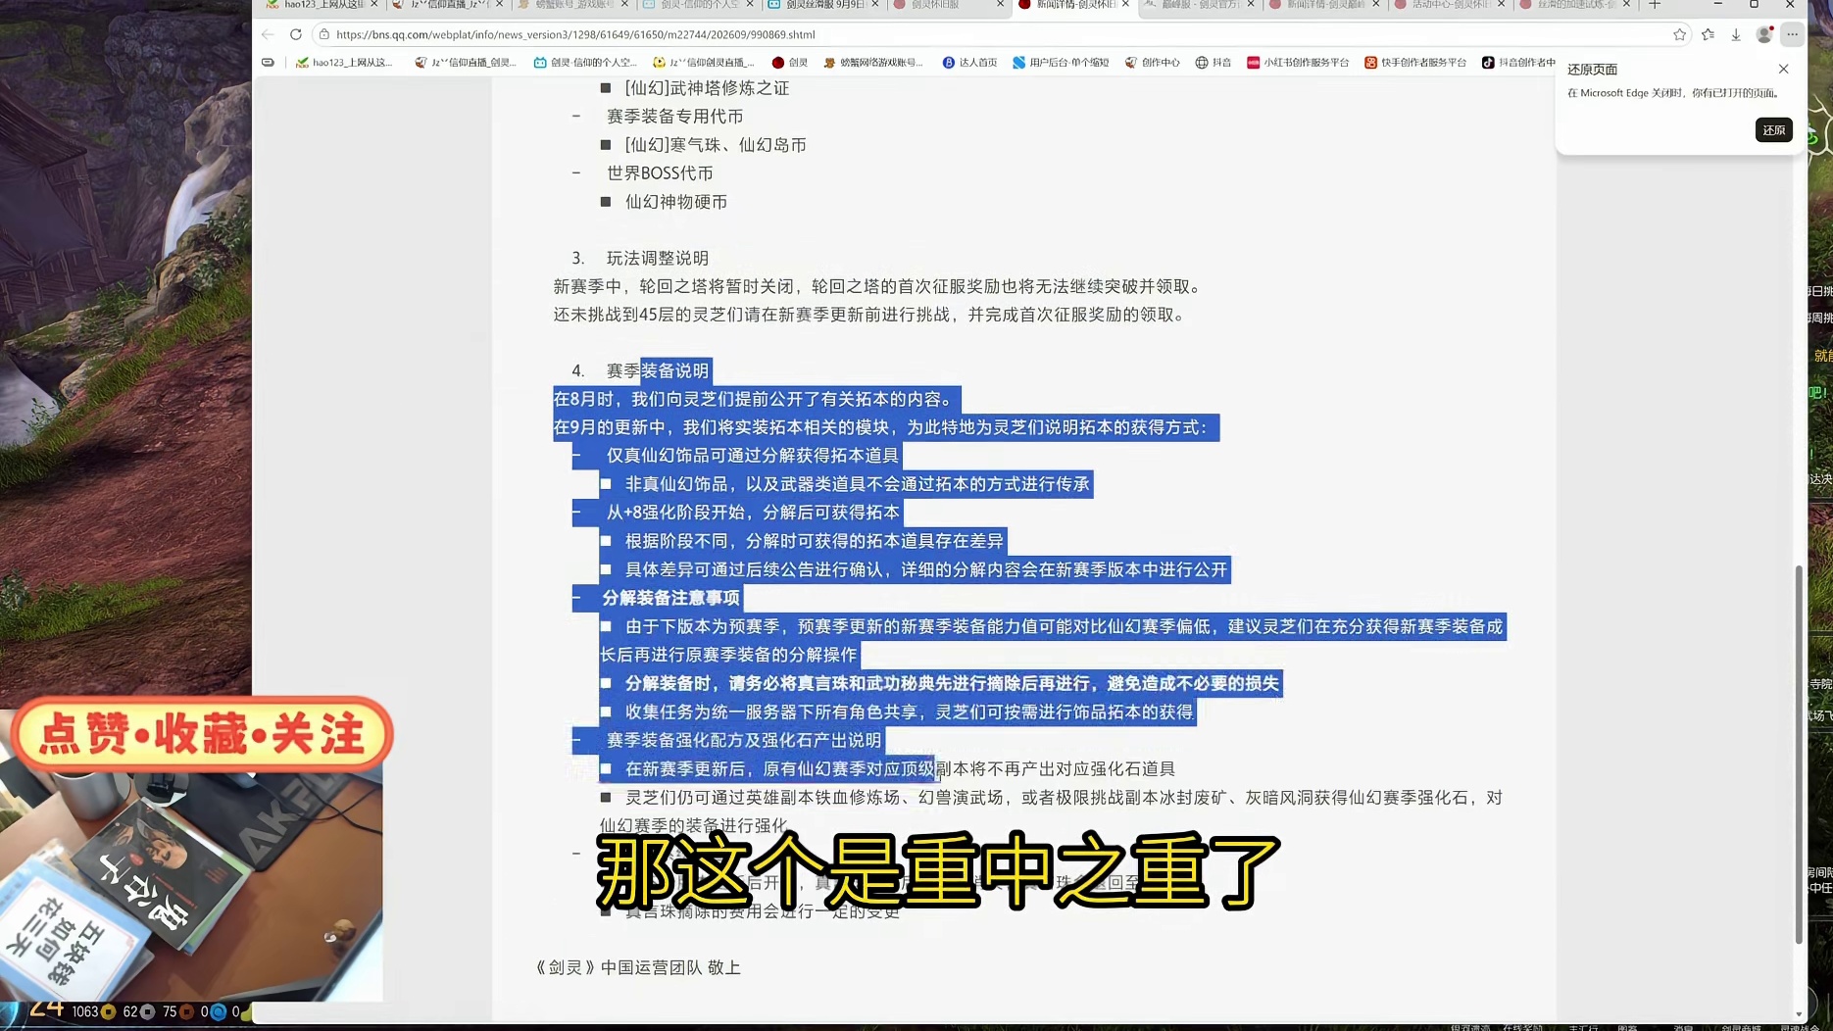Click the address bar URL field
The width and height of the screenshot is (1833, 1031).
point(1000,34)
